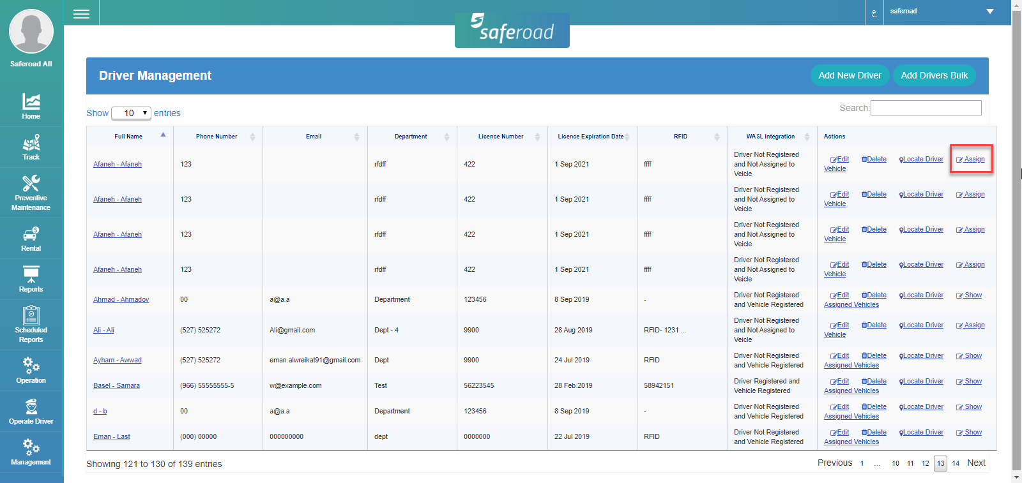
Task: Open the Show entries count dropdown
Action: pos(131,113)
